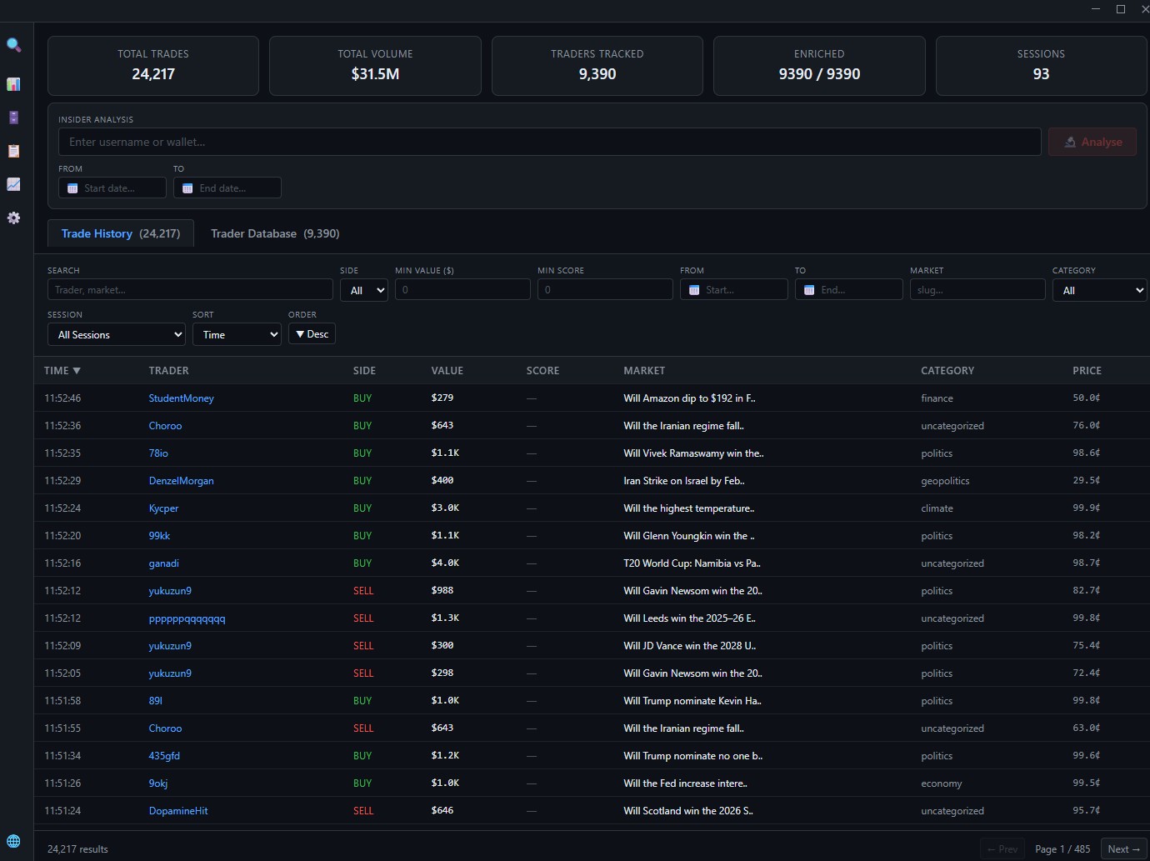Select the Trade History tab

(x=120, y=233)
